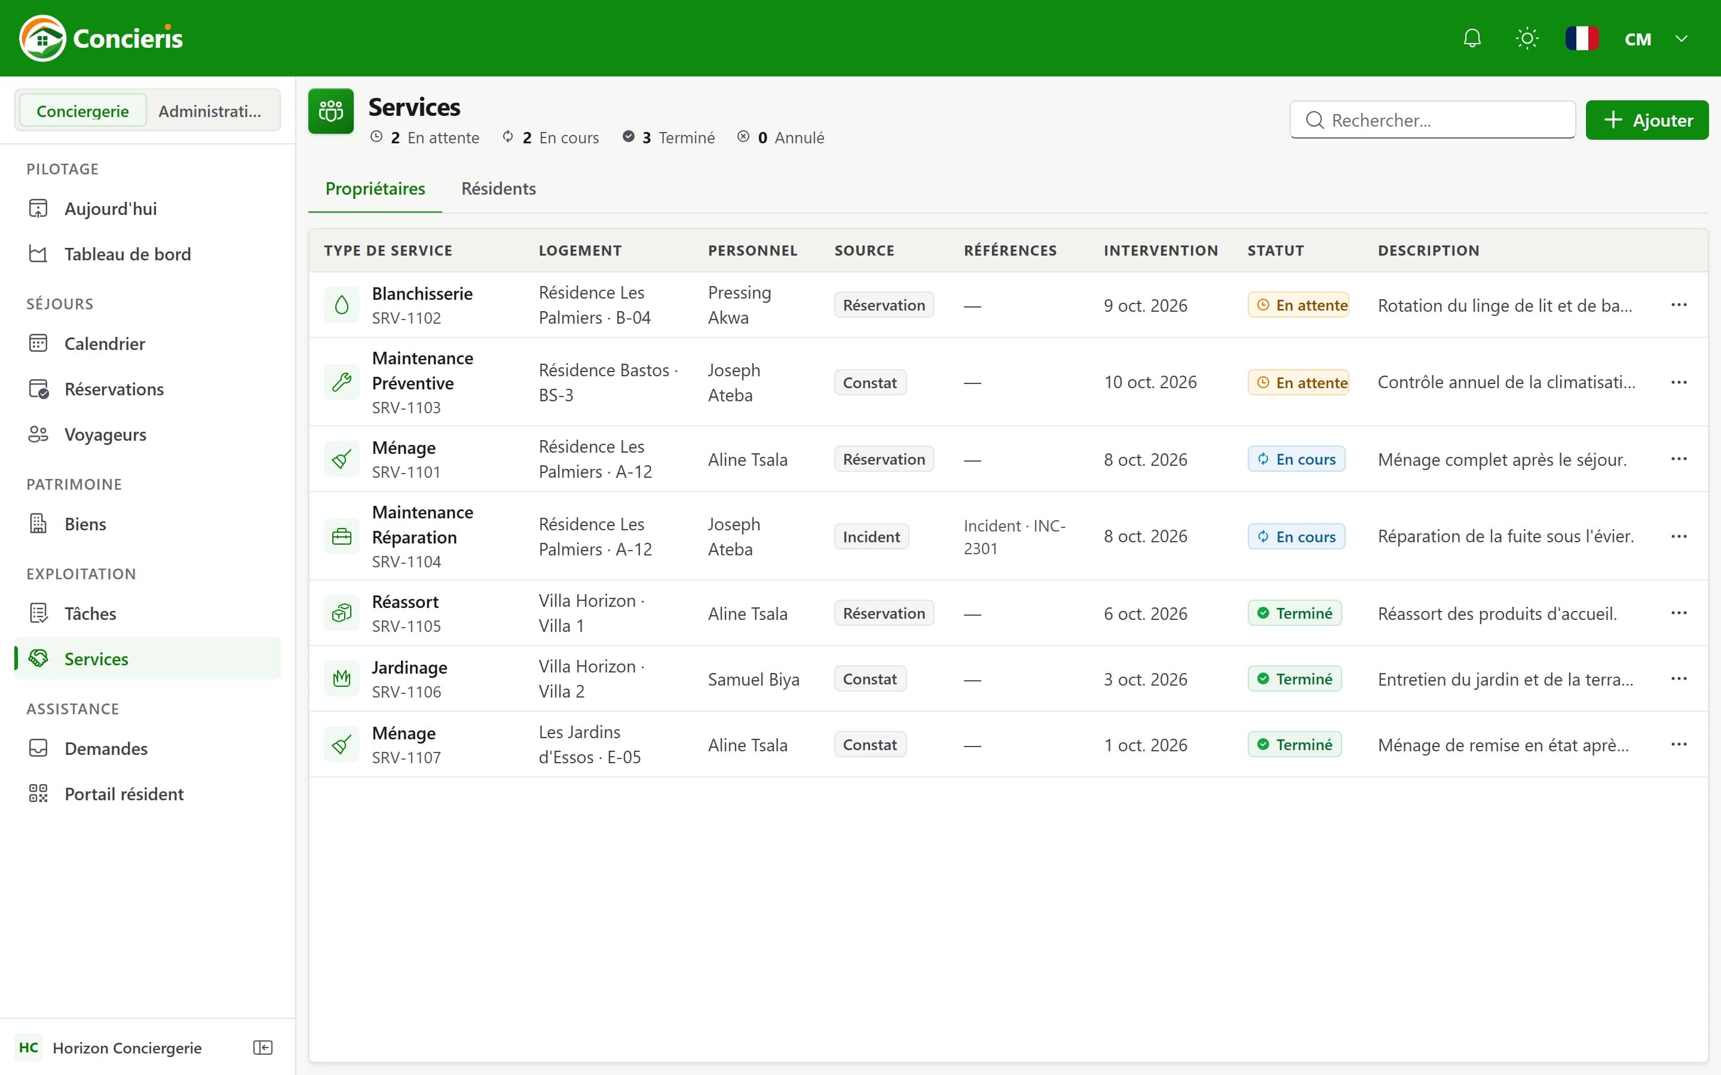Click the Incident source badge
The height and width of the screenshot is (1075, 1721).
(871, 537)
